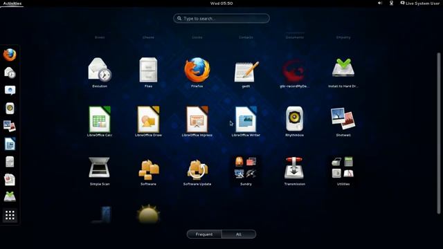Click Files cabinet icon in the dash
The height and width of the screenshot is (249, 443).
click(10, 162)
